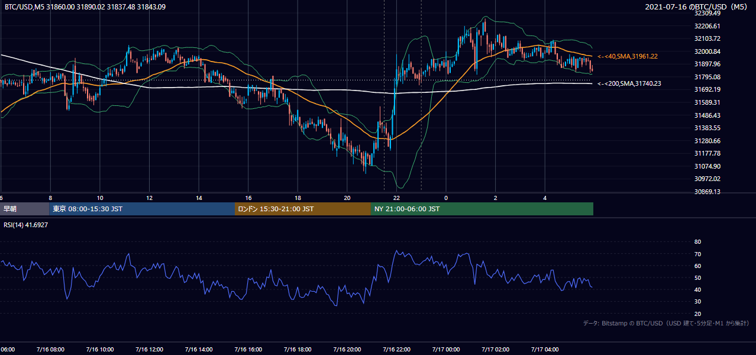Click the Bitstamp data source note
756x355 pixels.
tap(666, 323)
